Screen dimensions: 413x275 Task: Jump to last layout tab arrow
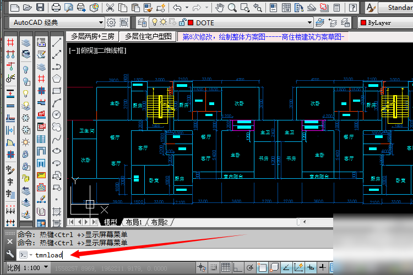94,222
